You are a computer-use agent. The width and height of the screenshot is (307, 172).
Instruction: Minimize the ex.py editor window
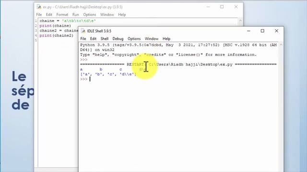pyautogui.click(x=208, y=7)
